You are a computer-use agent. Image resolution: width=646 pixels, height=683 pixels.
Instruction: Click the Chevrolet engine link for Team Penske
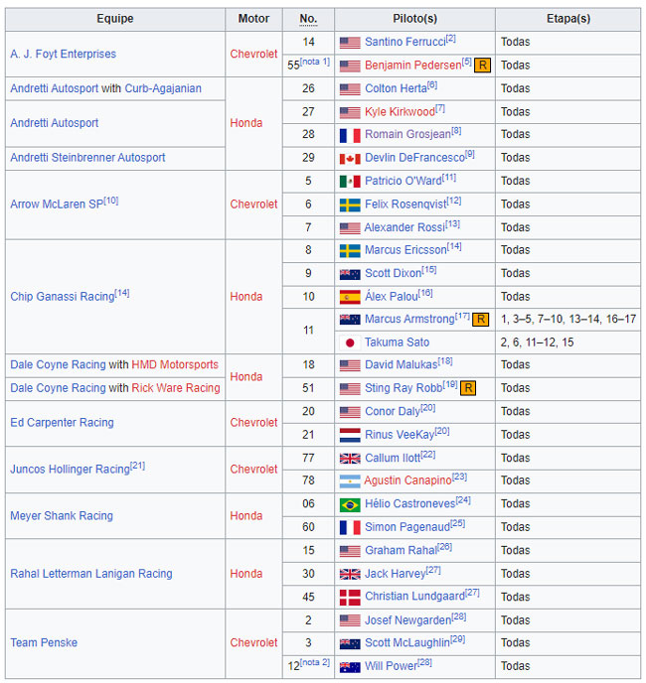(x=253, y=643)
